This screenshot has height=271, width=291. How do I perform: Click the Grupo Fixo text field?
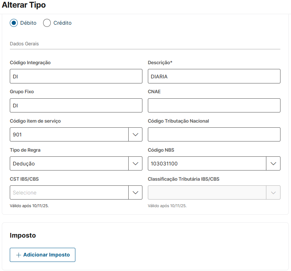coord(76,106)
